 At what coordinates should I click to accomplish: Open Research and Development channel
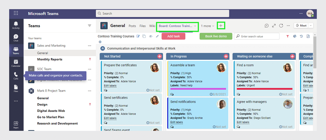[x=58, y=124]
